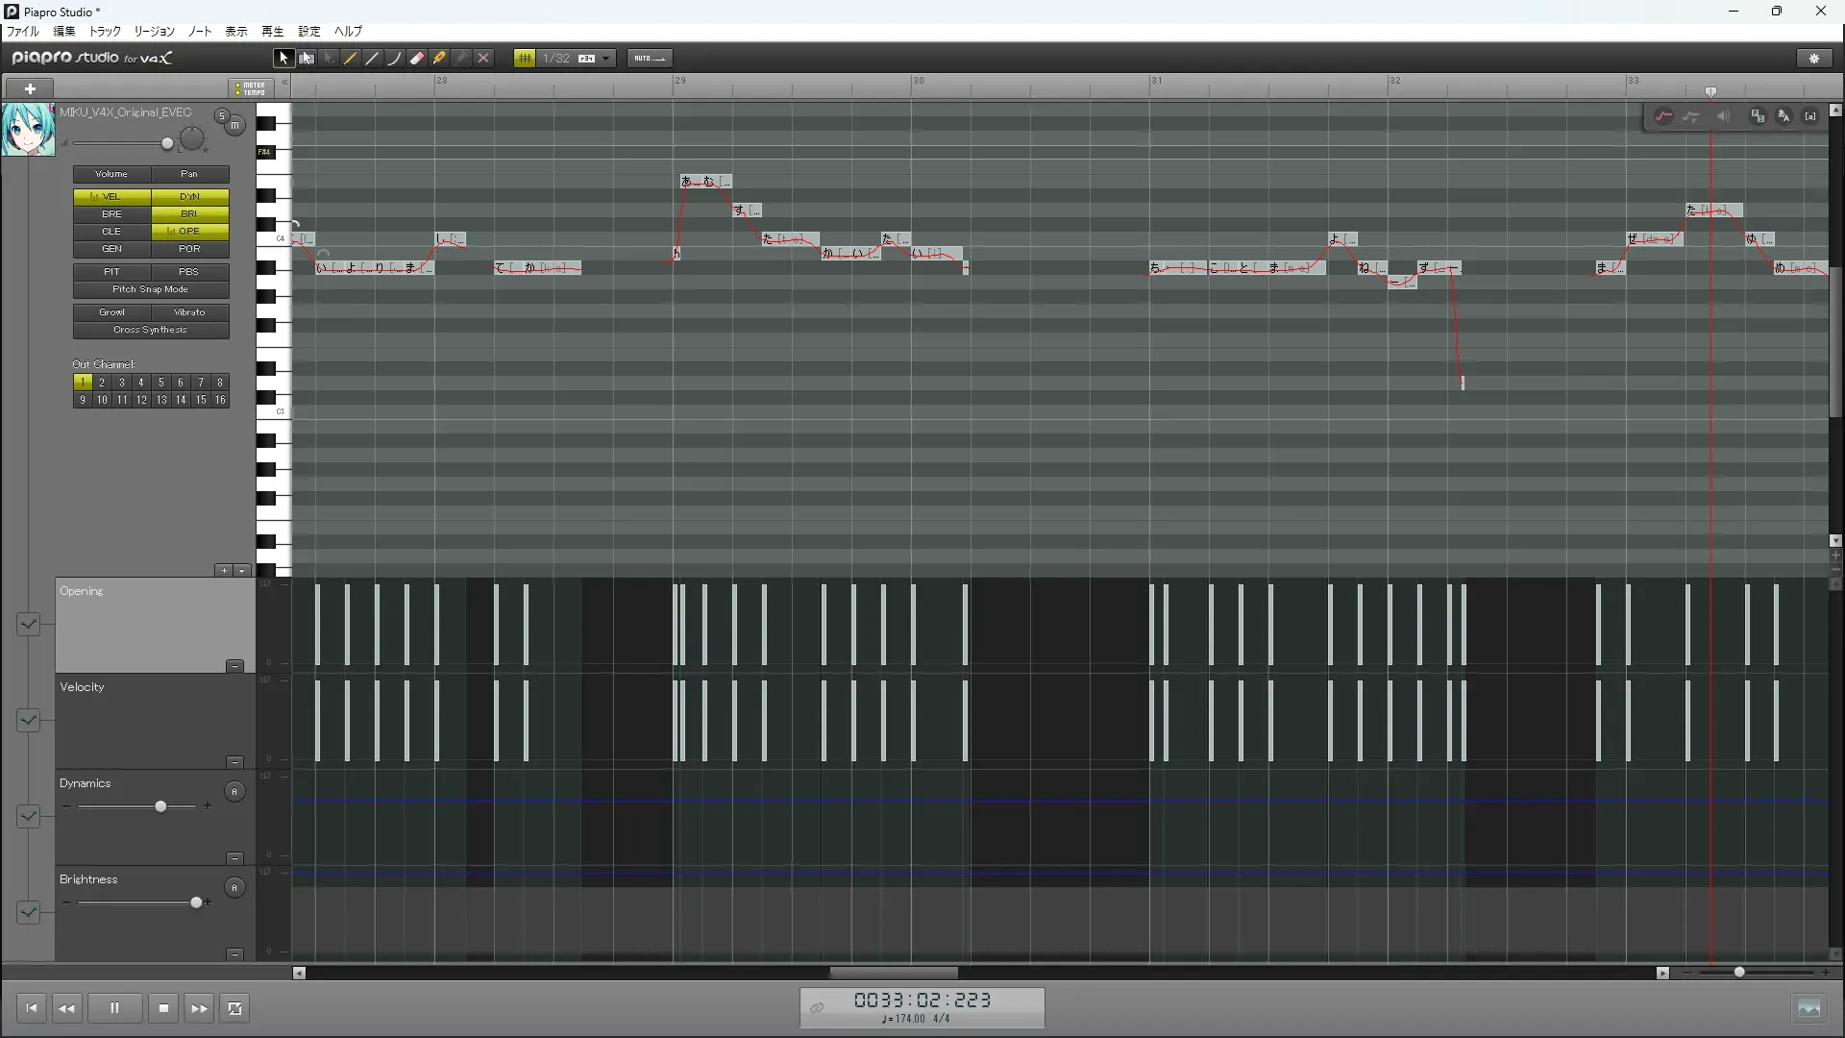Toggle the track Mute (m) button
This screenshot has width=1845, height=1038.
[x=235, y=126]
